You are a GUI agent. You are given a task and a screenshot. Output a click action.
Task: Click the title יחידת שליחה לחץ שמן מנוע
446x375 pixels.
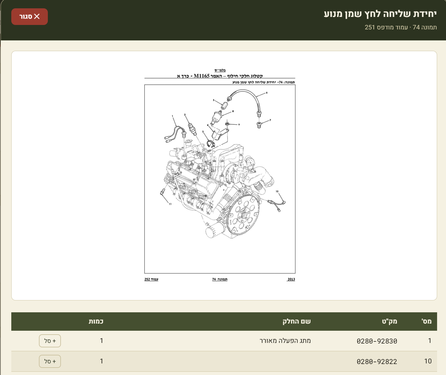click(380, 14)
